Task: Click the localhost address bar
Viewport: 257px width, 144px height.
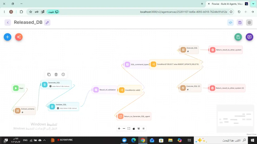Action: [183, 12]
